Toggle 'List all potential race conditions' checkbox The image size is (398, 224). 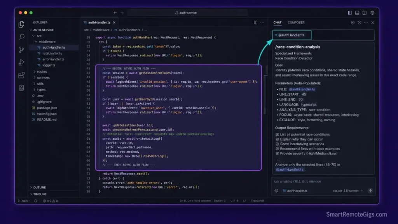pyautogui.click(x=277, y=135)
